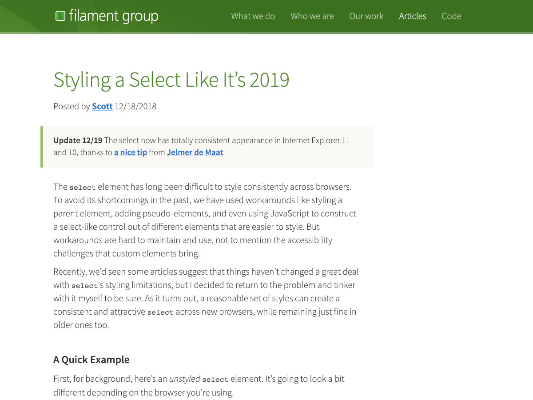Follow the 'a nice tip' link

point(131,152)
